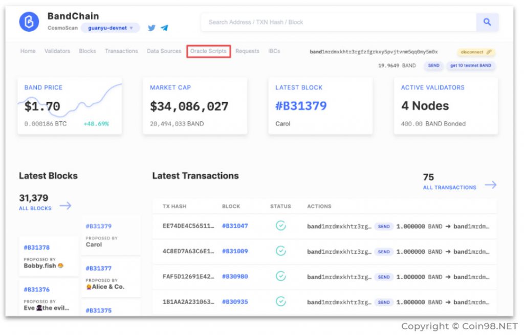The width and height of the screenshot is (524, 335).
Task: Click the connected wallet address in header
Action: coord(374,52)
